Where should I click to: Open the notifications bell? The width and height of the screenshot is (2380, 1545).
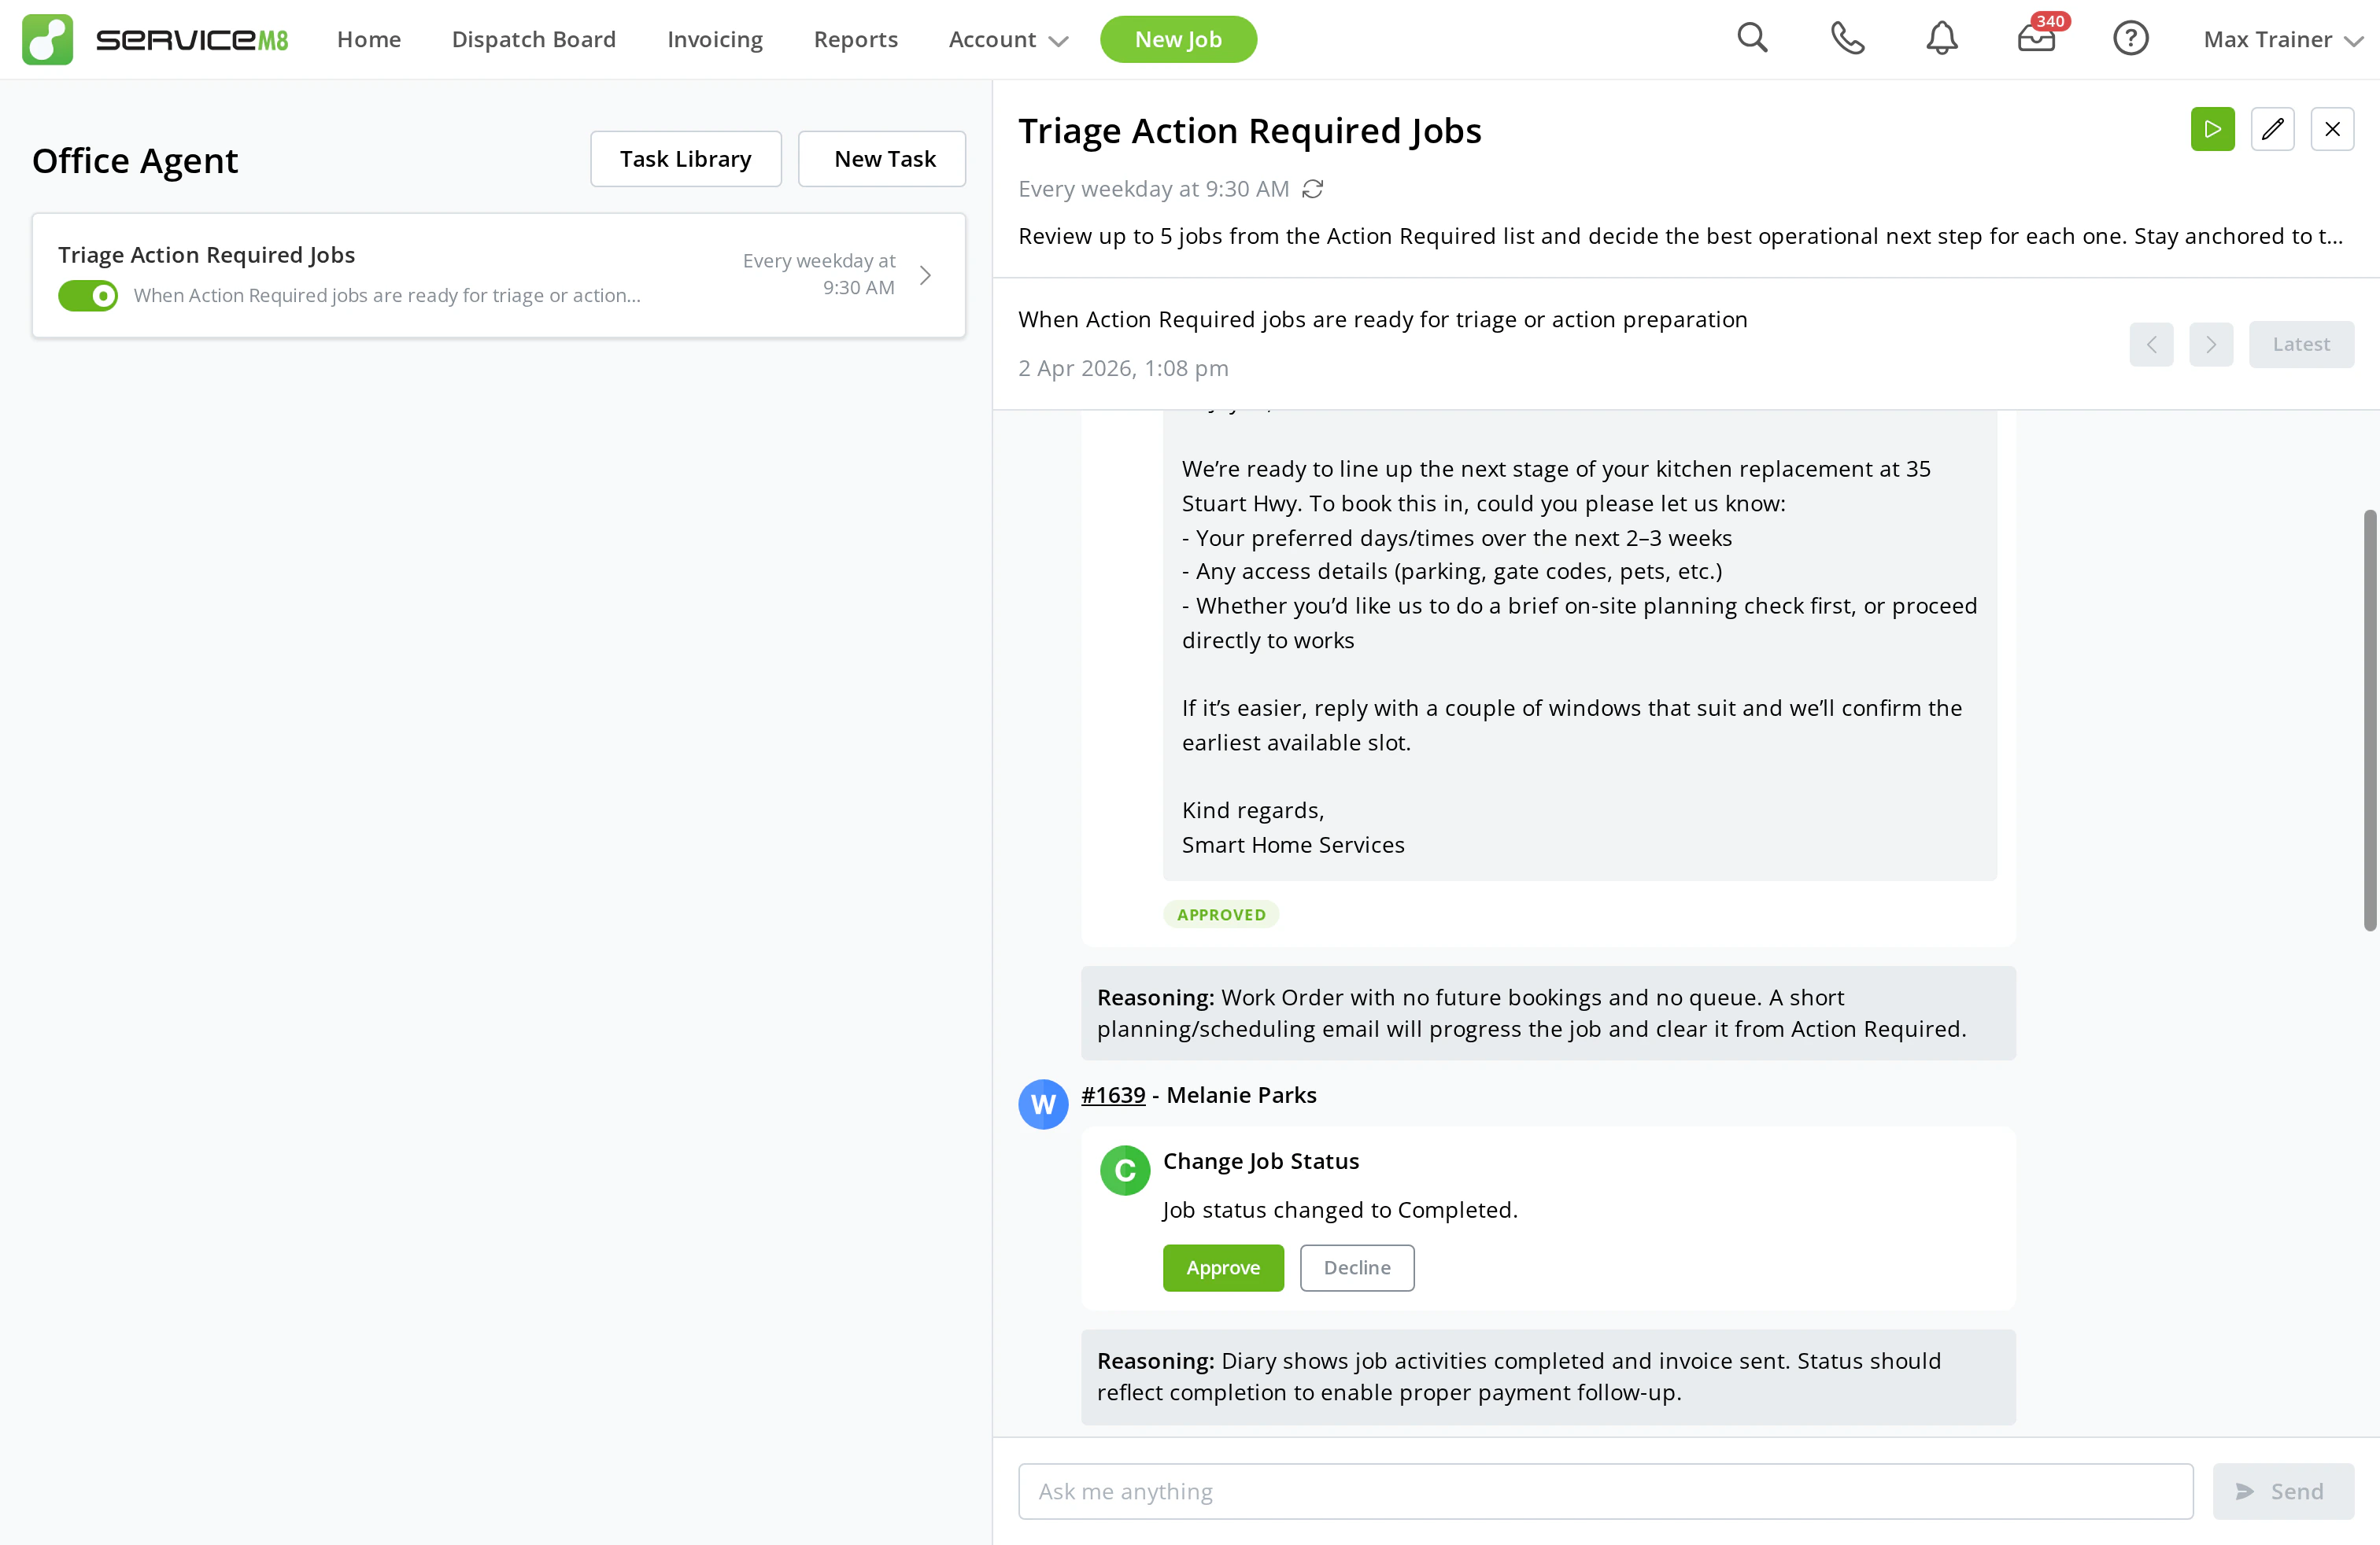[x=1941, y=38]
